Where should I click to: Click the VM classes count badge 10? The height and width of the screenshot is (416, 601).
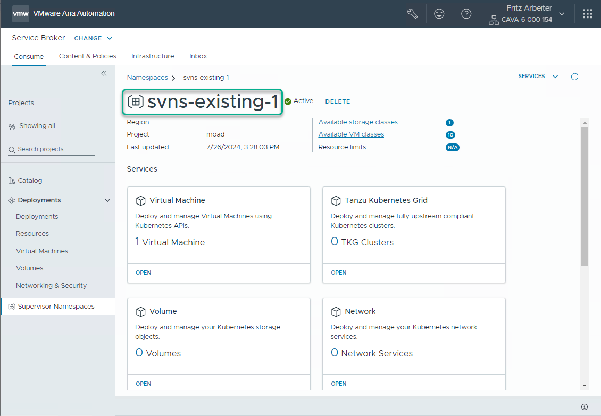click(x=450, y=135)
